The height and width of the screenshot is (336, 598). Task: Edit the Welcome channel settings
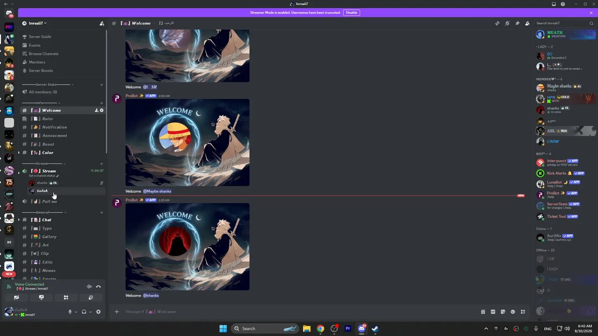tap(102, 111)
